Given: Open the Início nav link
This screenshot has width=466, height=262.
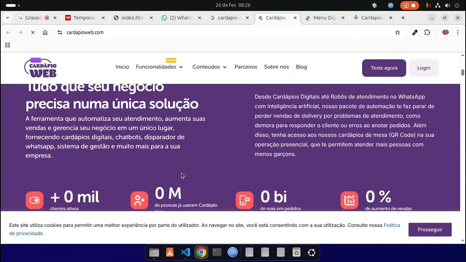Looking at the screenshot, I should (x=122, y=67).
